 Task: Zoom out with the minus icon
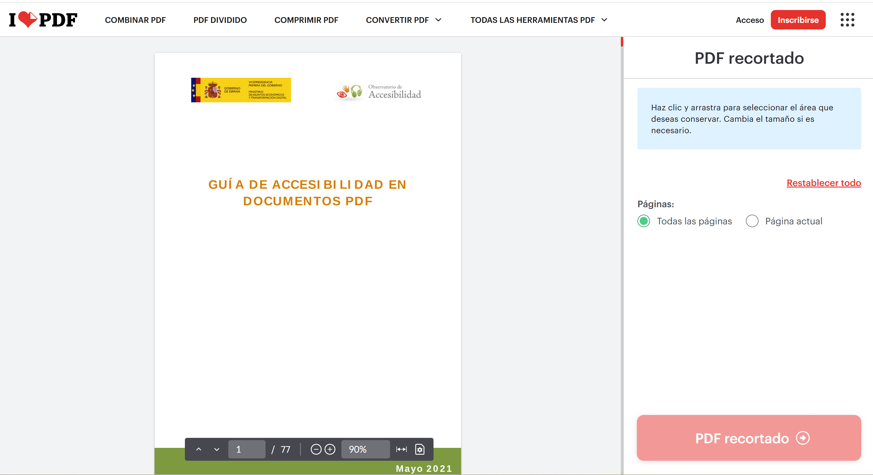point(316,449)
